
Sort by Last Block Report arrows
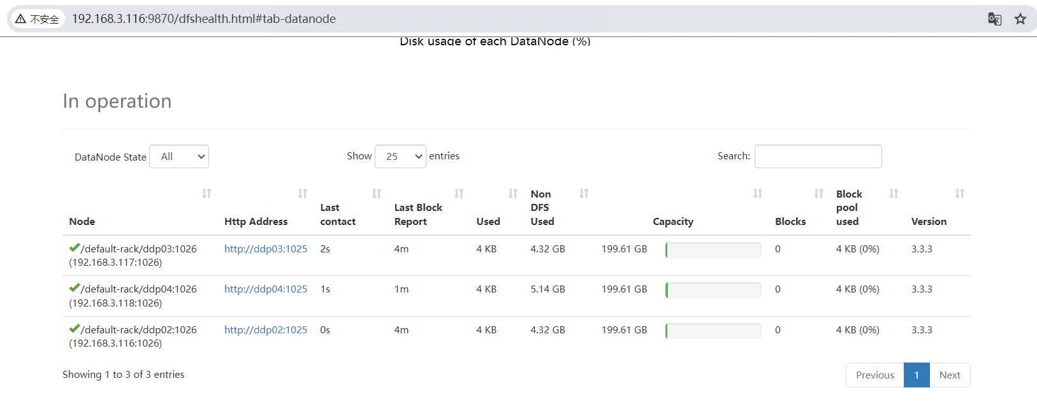coord(459,194)
